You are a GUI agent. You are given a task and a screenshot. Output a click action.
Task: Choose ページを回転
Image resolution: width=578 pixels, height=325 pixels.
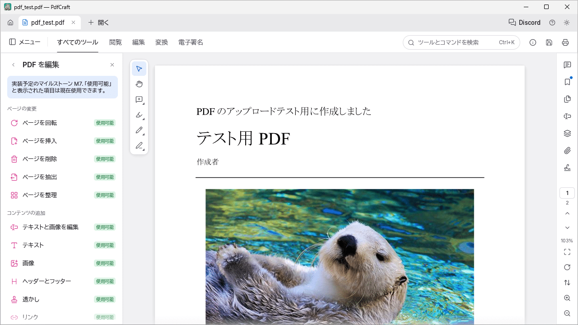[61, 123]
